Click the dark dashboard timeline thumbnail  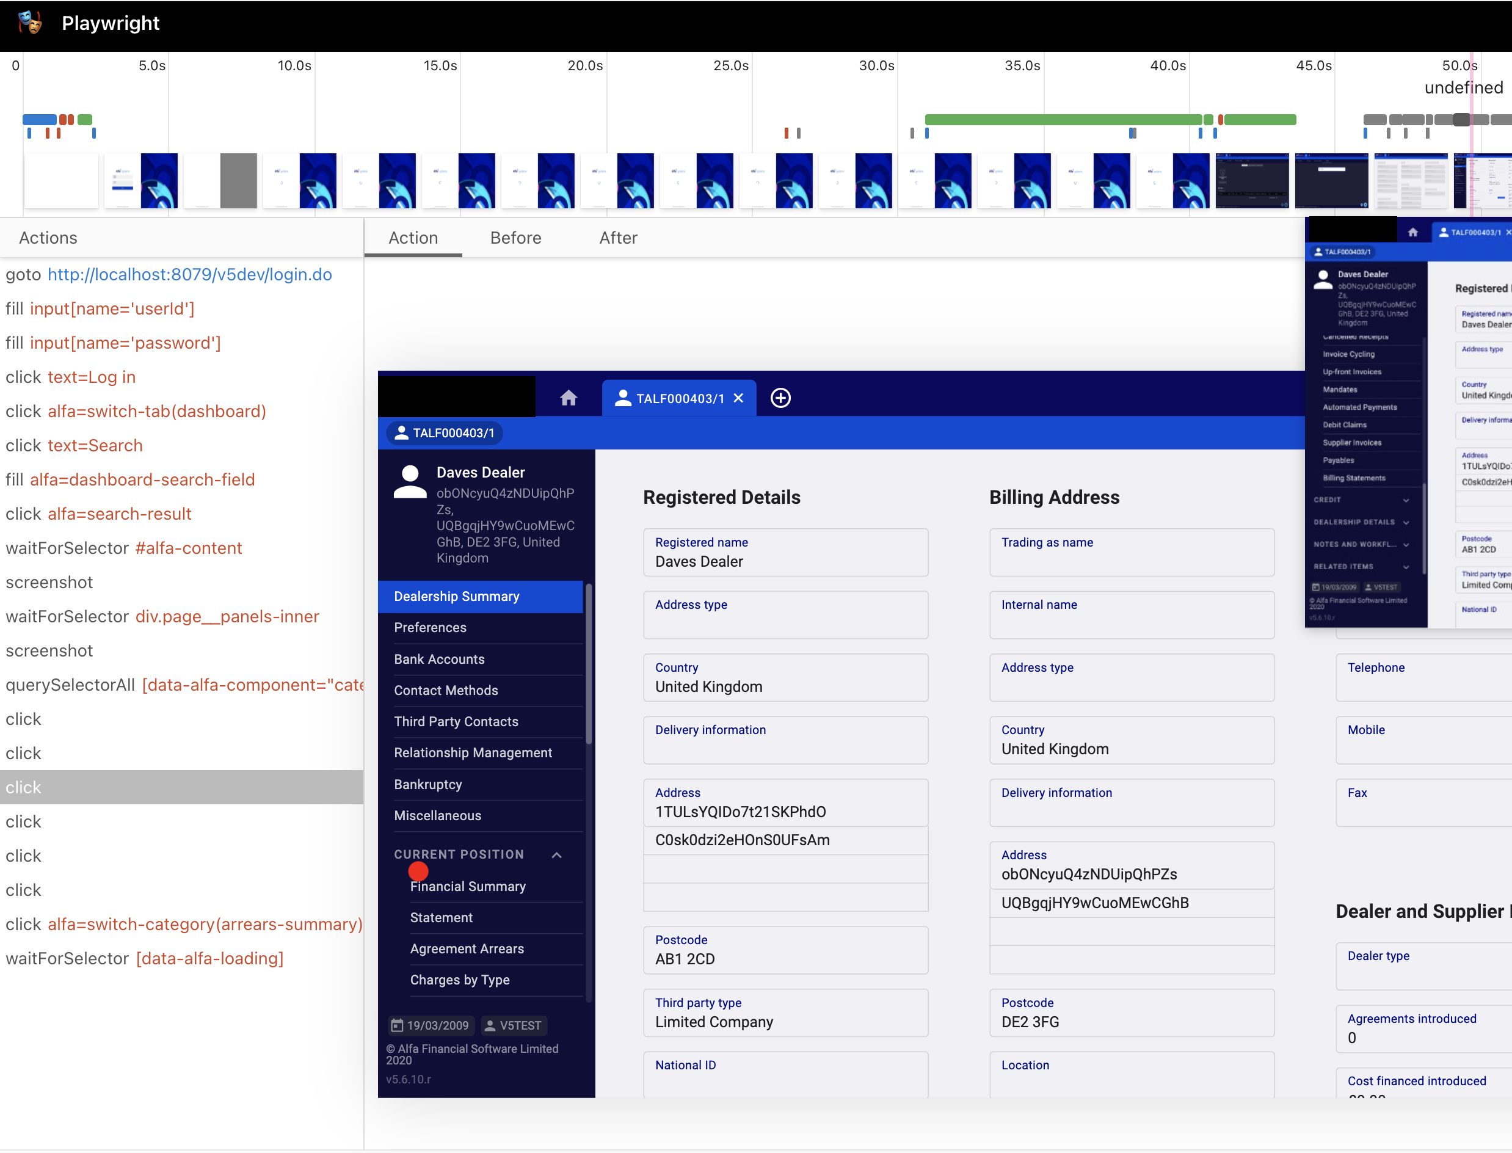pyautogui.click(x=1252, y=181)
